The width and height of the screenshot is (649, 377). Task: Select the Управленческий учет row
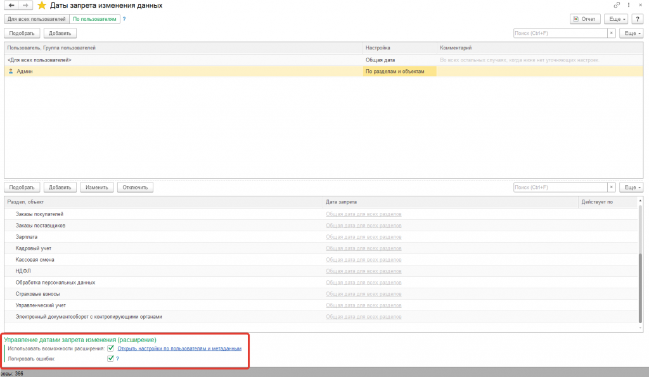(321, 305)
